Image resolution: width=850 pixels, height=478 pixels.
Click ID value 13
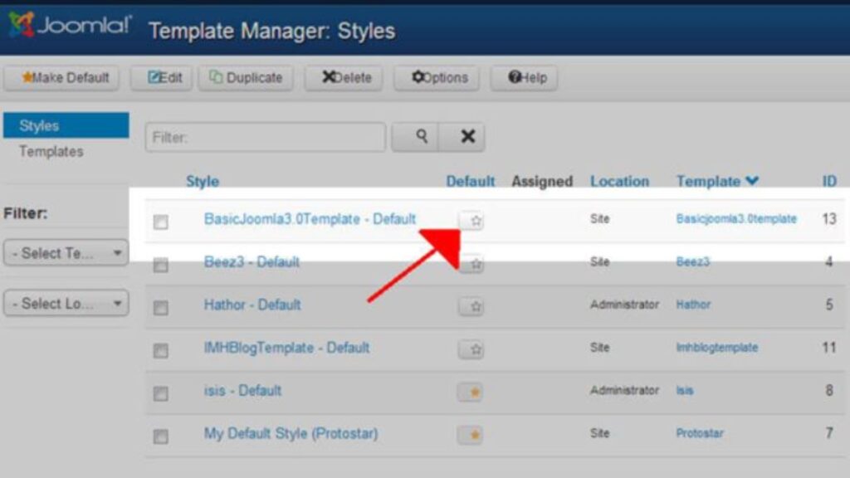click(x=829, y=219)
